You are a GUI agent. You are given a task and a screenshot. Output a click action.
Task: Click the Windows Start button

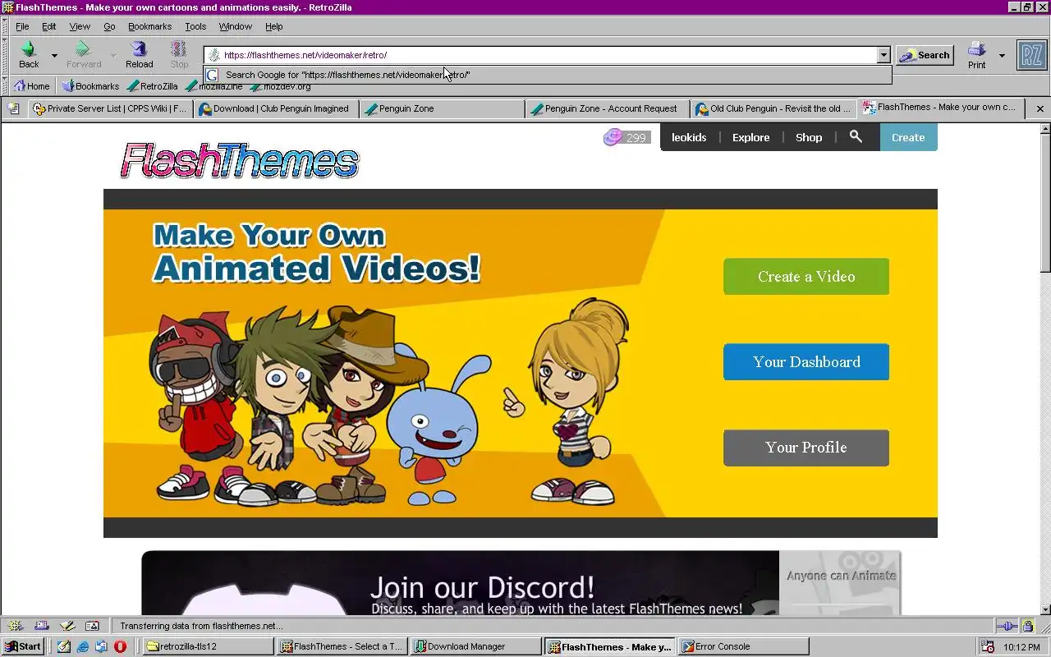(23, 646)
